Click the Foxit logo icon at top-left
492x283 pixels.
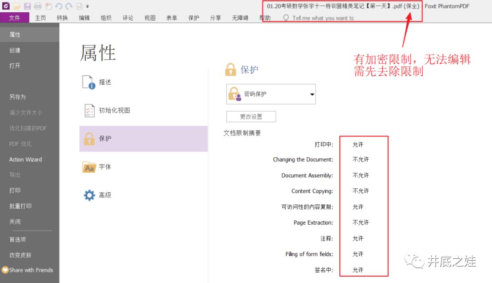pos(6,6)
